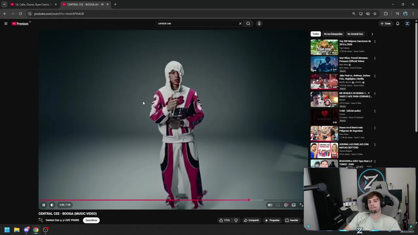The width and height of the screenshot is (418, 235).
Task: Mute audio on the CENTRAL CEE tab
Action: (102, 5)
